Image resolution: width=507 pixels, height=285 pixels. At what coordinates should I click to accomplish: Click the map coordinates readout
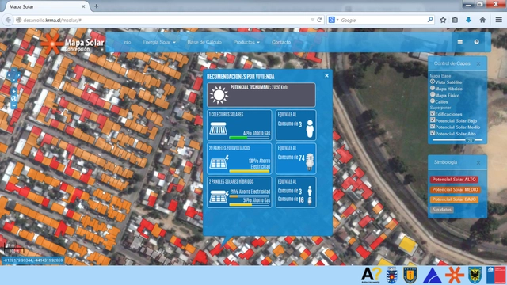click(x=33, y=260)
